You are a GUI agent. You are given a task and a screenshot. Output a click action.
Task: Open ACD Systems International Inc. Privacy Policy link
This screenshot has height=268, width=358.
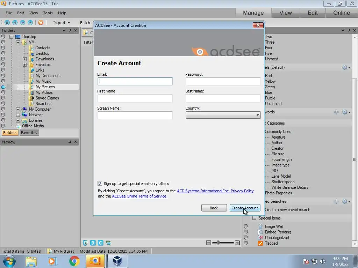click(x=215, y=191)
